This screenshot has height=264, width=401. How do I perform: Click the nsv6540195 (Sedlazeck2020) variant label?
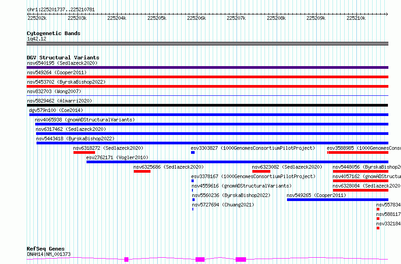[x=62, y=63]
